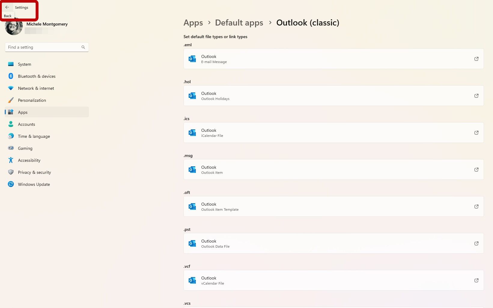Select Accounts in the navigation menu
Screen dimensions: 493x308
(x=26, y=124)
